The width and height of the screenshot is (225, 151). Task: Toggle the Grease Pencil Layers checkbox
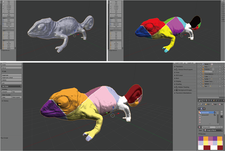[177, 70]
